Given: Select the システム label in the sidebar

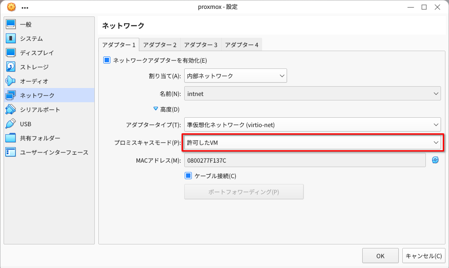Looking at the screenshot, I should click(32, 38).
